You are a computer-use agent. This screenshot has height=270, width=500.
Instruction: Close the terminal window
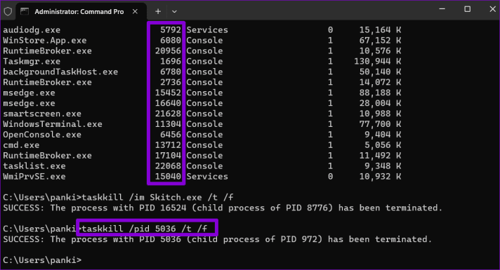pos(492,9)
